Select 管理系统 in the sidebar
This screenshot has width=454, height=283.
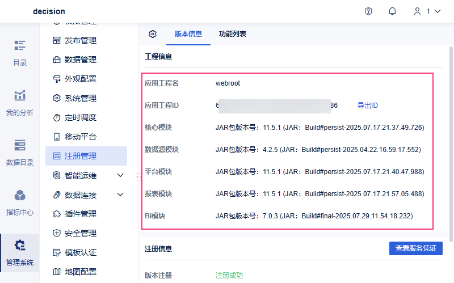click(x=20, y=252)
